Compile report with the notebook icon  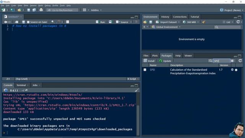(67, 22)
